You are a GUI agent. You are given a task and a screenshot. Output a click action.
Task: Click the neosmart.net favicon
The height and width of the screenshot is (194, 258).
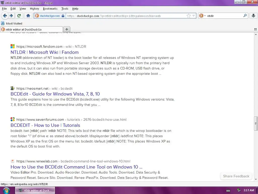pos(13,88)
